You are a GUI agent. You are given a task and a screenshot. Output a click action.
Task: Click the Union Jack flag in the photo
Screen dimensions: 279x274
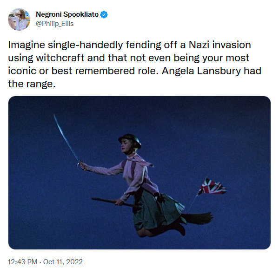click(x=212, y=187)
